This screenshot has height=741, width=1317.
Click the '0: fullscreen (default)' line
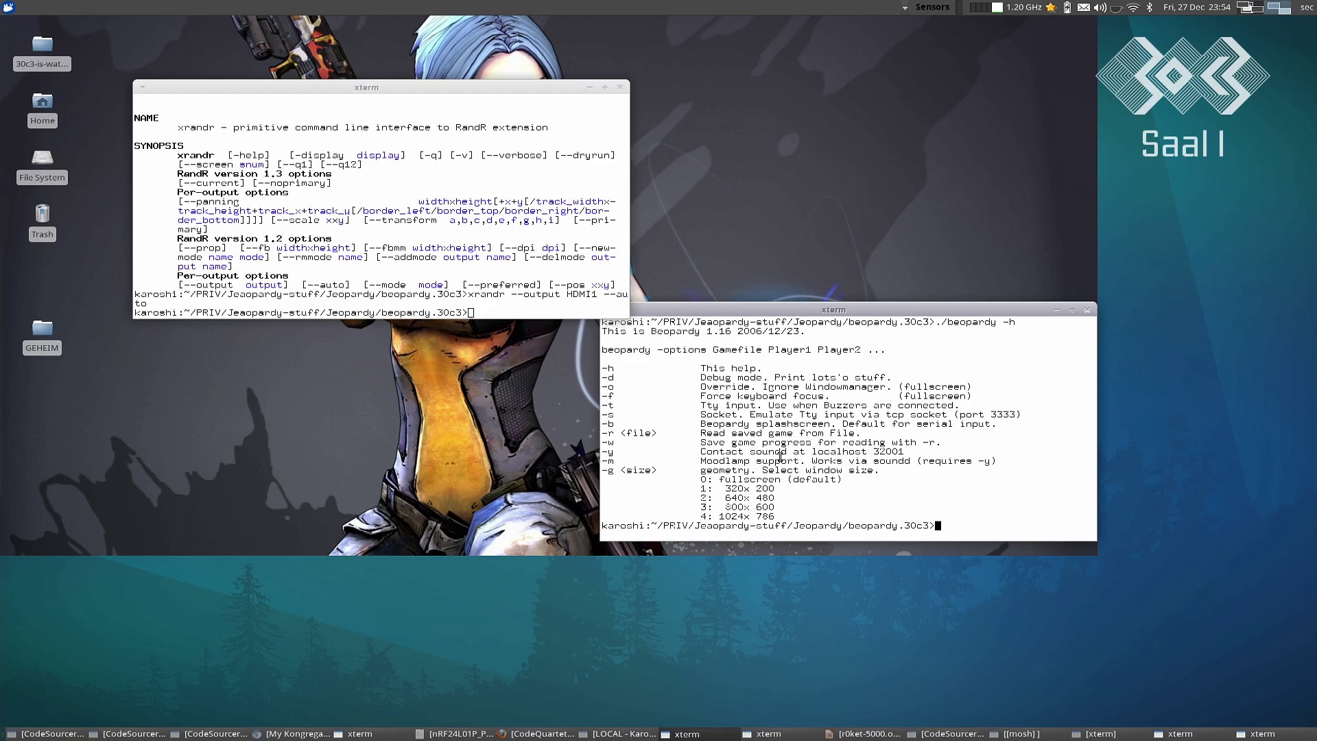771,480
